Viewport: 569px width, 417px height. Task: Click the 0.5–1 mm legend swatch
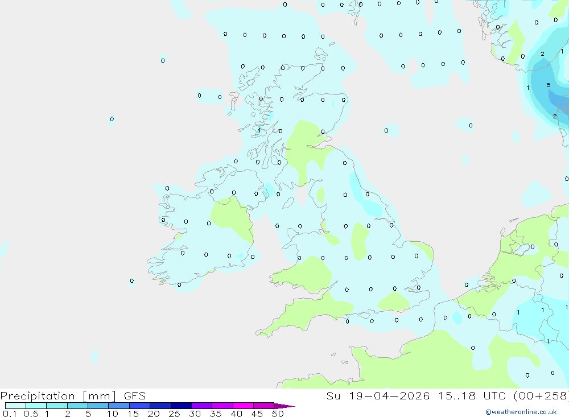[36, 406]
